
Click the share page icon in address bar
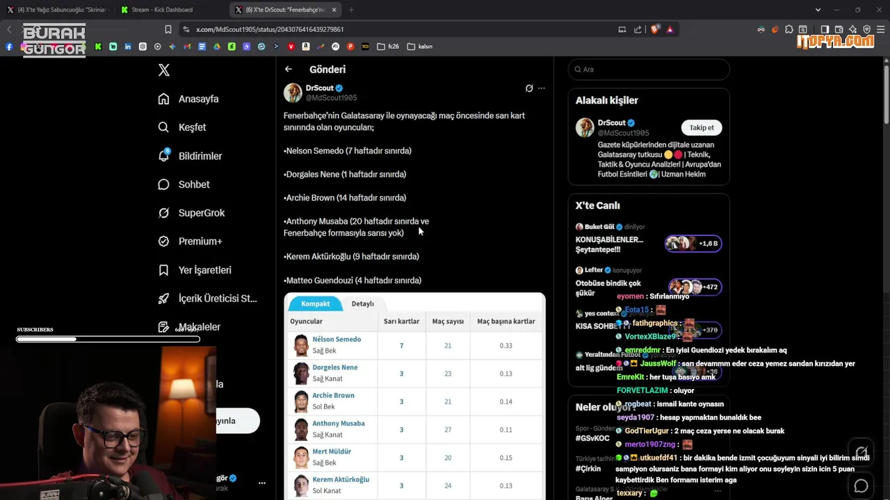click(x=638, y=29)
